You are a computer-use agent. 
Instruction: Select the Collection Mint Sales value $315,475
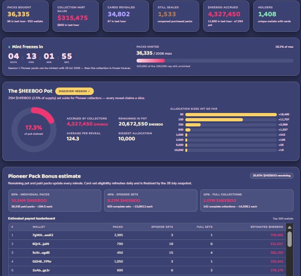click(x=72, y=18)
